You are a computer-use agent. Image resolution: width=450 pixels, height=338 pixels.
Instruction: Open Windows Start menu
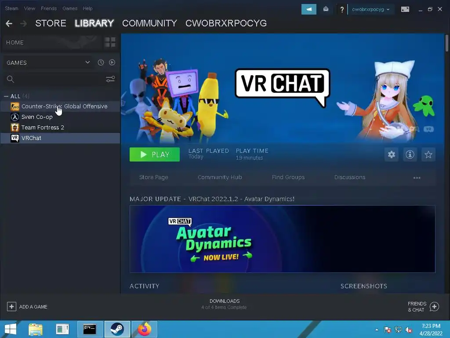pos(11,329)
